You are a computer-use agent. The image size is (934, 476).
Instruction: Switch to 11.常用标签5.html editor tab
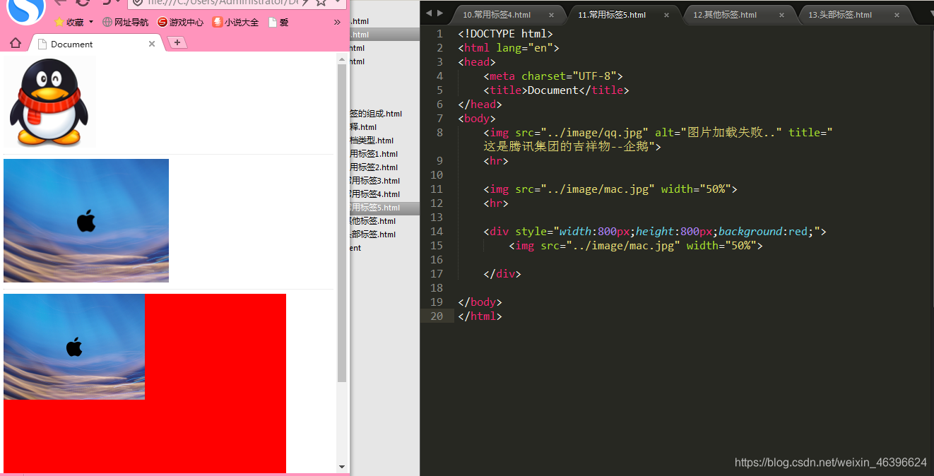tap(612, 15)
